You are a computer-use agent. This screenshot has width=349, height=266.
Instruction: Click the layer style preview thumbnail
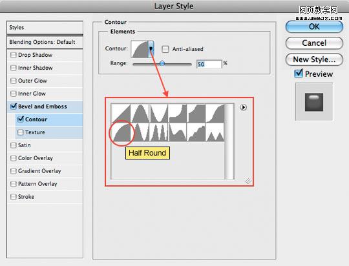(x=314, y=102)
